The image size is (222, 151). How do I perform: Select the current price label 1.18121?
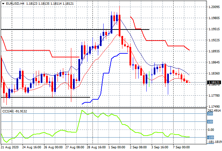point(214,82)
